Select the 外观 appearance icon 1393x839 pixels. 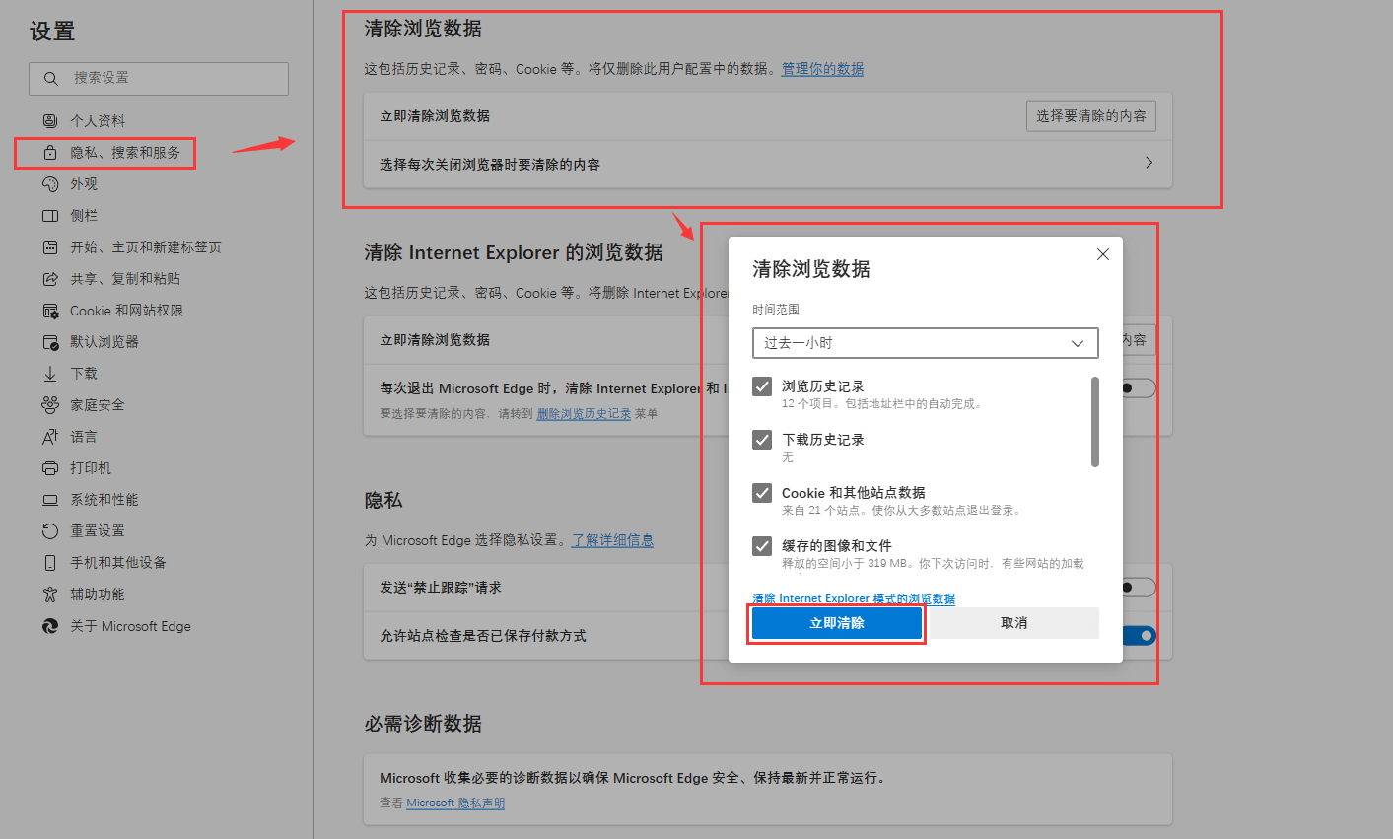point(50,183)
